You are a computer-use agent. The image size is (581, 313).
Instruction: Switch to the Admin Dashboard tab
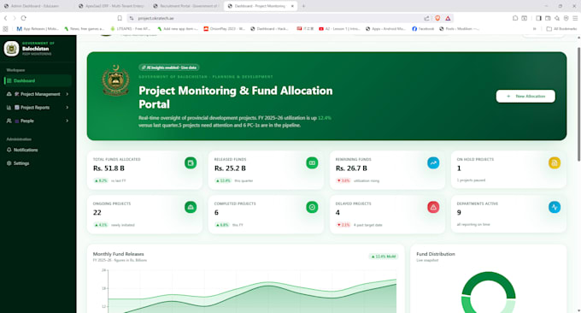pyautogui.click(x=37, y=6)
